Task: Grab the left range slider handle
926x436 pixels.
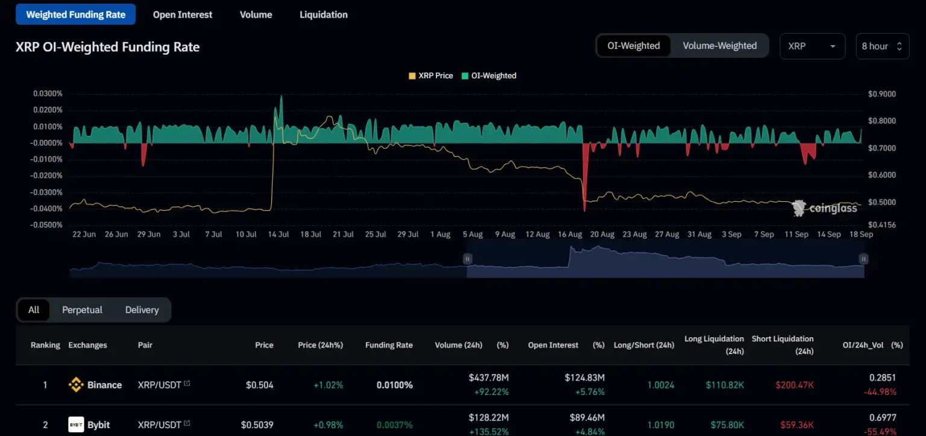Action: [467, 259]
